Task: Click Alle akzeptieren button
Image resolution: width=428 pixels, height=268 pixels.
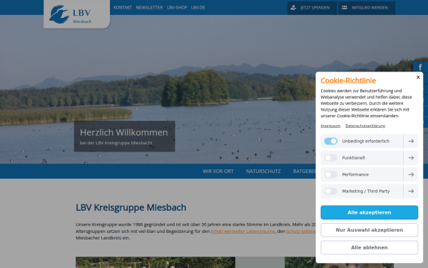Action: pos(369,212)
